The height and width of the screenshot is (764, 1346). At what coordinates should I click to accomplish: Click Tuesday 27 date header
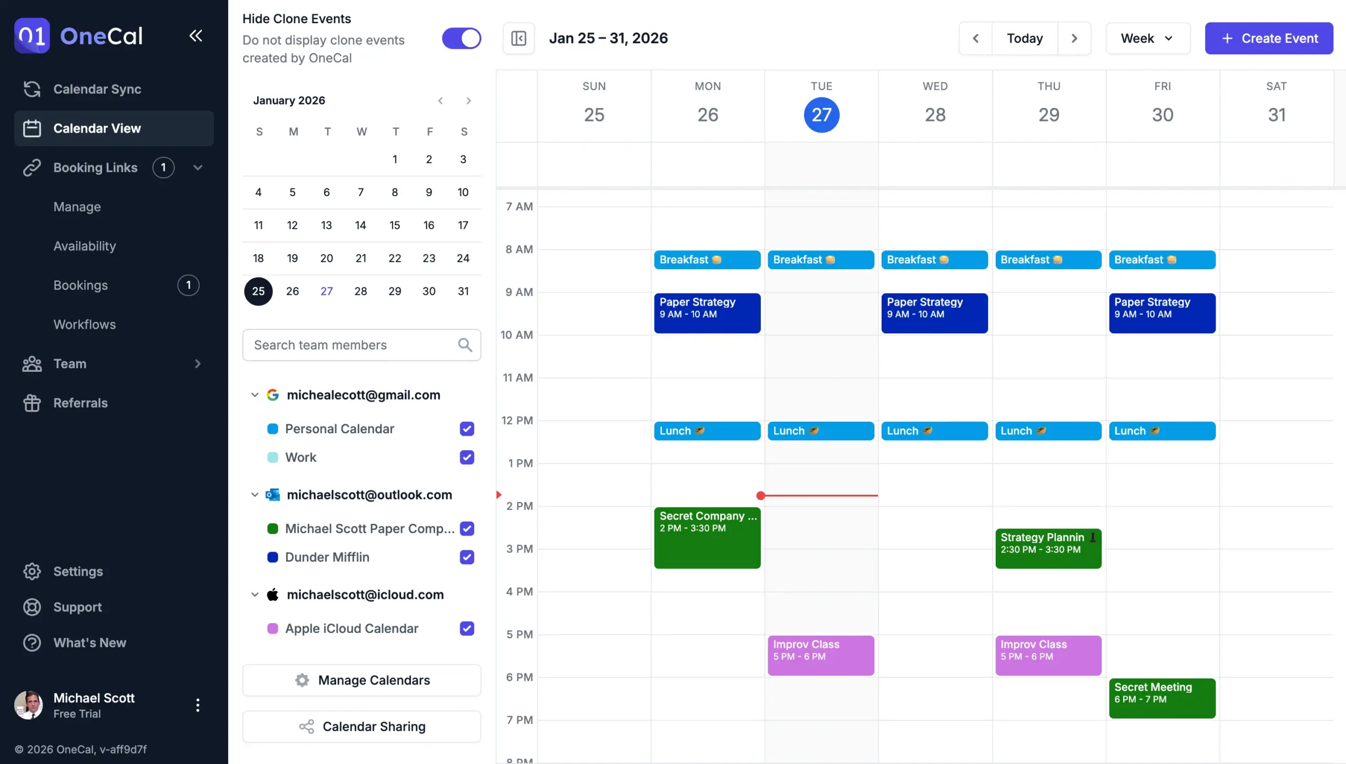click(821, 115)
